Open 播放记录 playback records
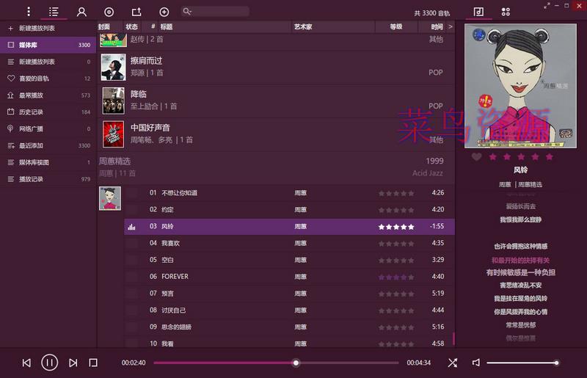 coord(48,179)
